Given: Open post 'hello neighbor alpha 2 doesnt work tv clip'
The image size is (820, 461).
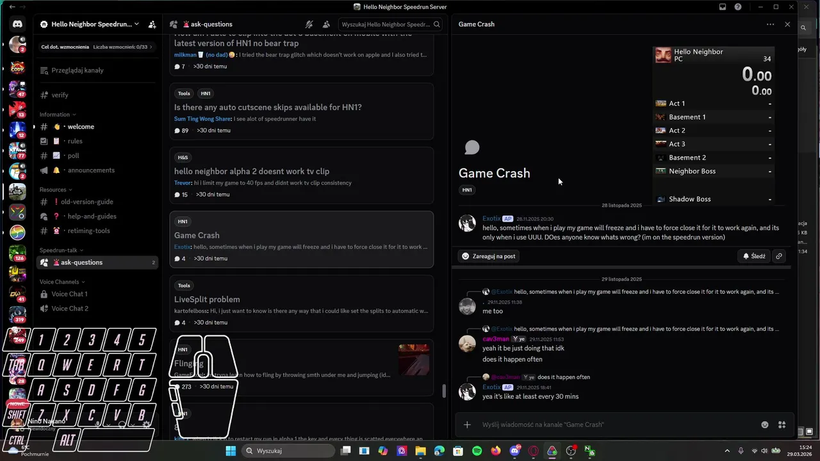Looking at the screenshot, I should pos(301,175).
